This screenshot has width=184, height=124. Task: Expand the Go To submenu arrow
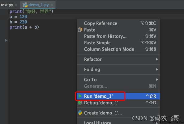coord(157,80)
